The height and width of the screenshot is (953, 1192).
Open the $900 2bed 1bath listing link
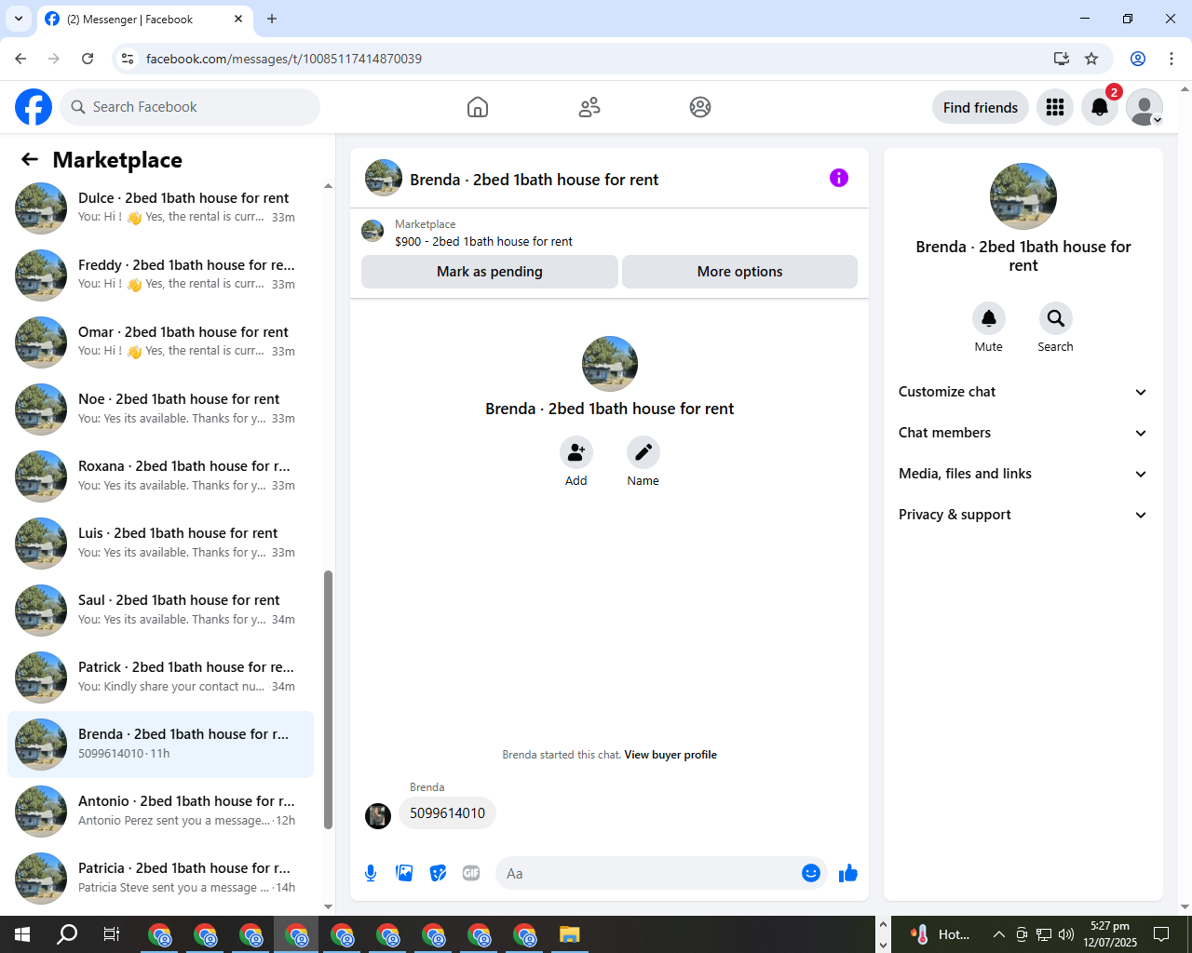483,241
